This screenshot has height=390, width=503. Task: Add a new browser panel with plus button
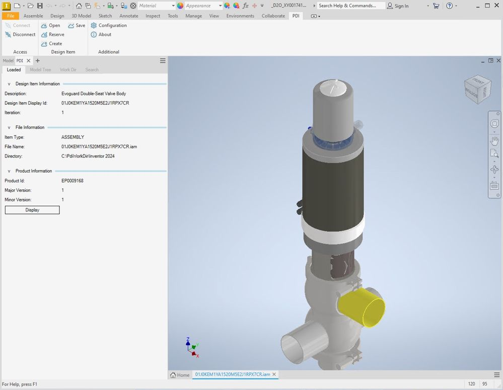tap(38, 60)
